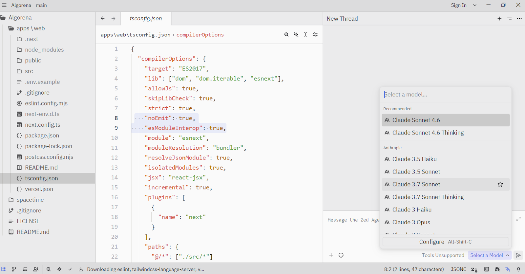Click the send message arrow icon
525x274 pixels.
tap(518, 255)
